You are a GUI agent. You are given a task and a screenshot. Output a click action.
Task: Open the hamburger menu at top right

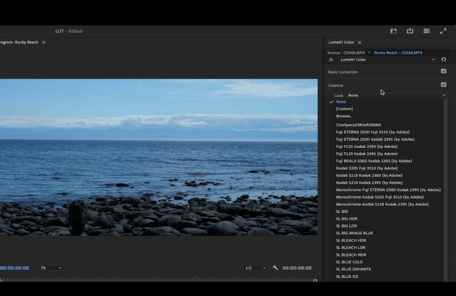coord(426,31)
